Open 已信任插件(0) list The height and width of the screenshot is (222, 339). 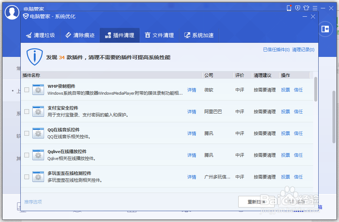tap(276, 50)
